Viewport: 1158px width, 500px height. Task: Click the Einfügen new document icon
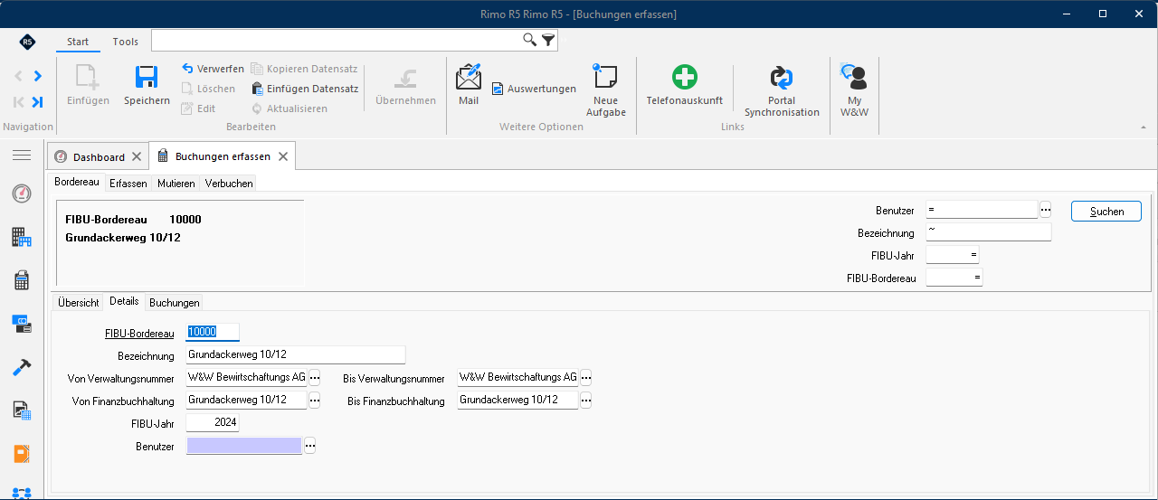click(87, 78)
